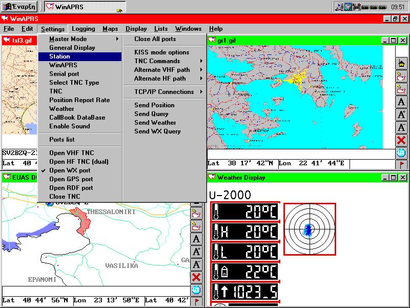Click the red X icon in gr1.gif toolbar
This screenshot has height=308, width=410.
tap(401, 140)
